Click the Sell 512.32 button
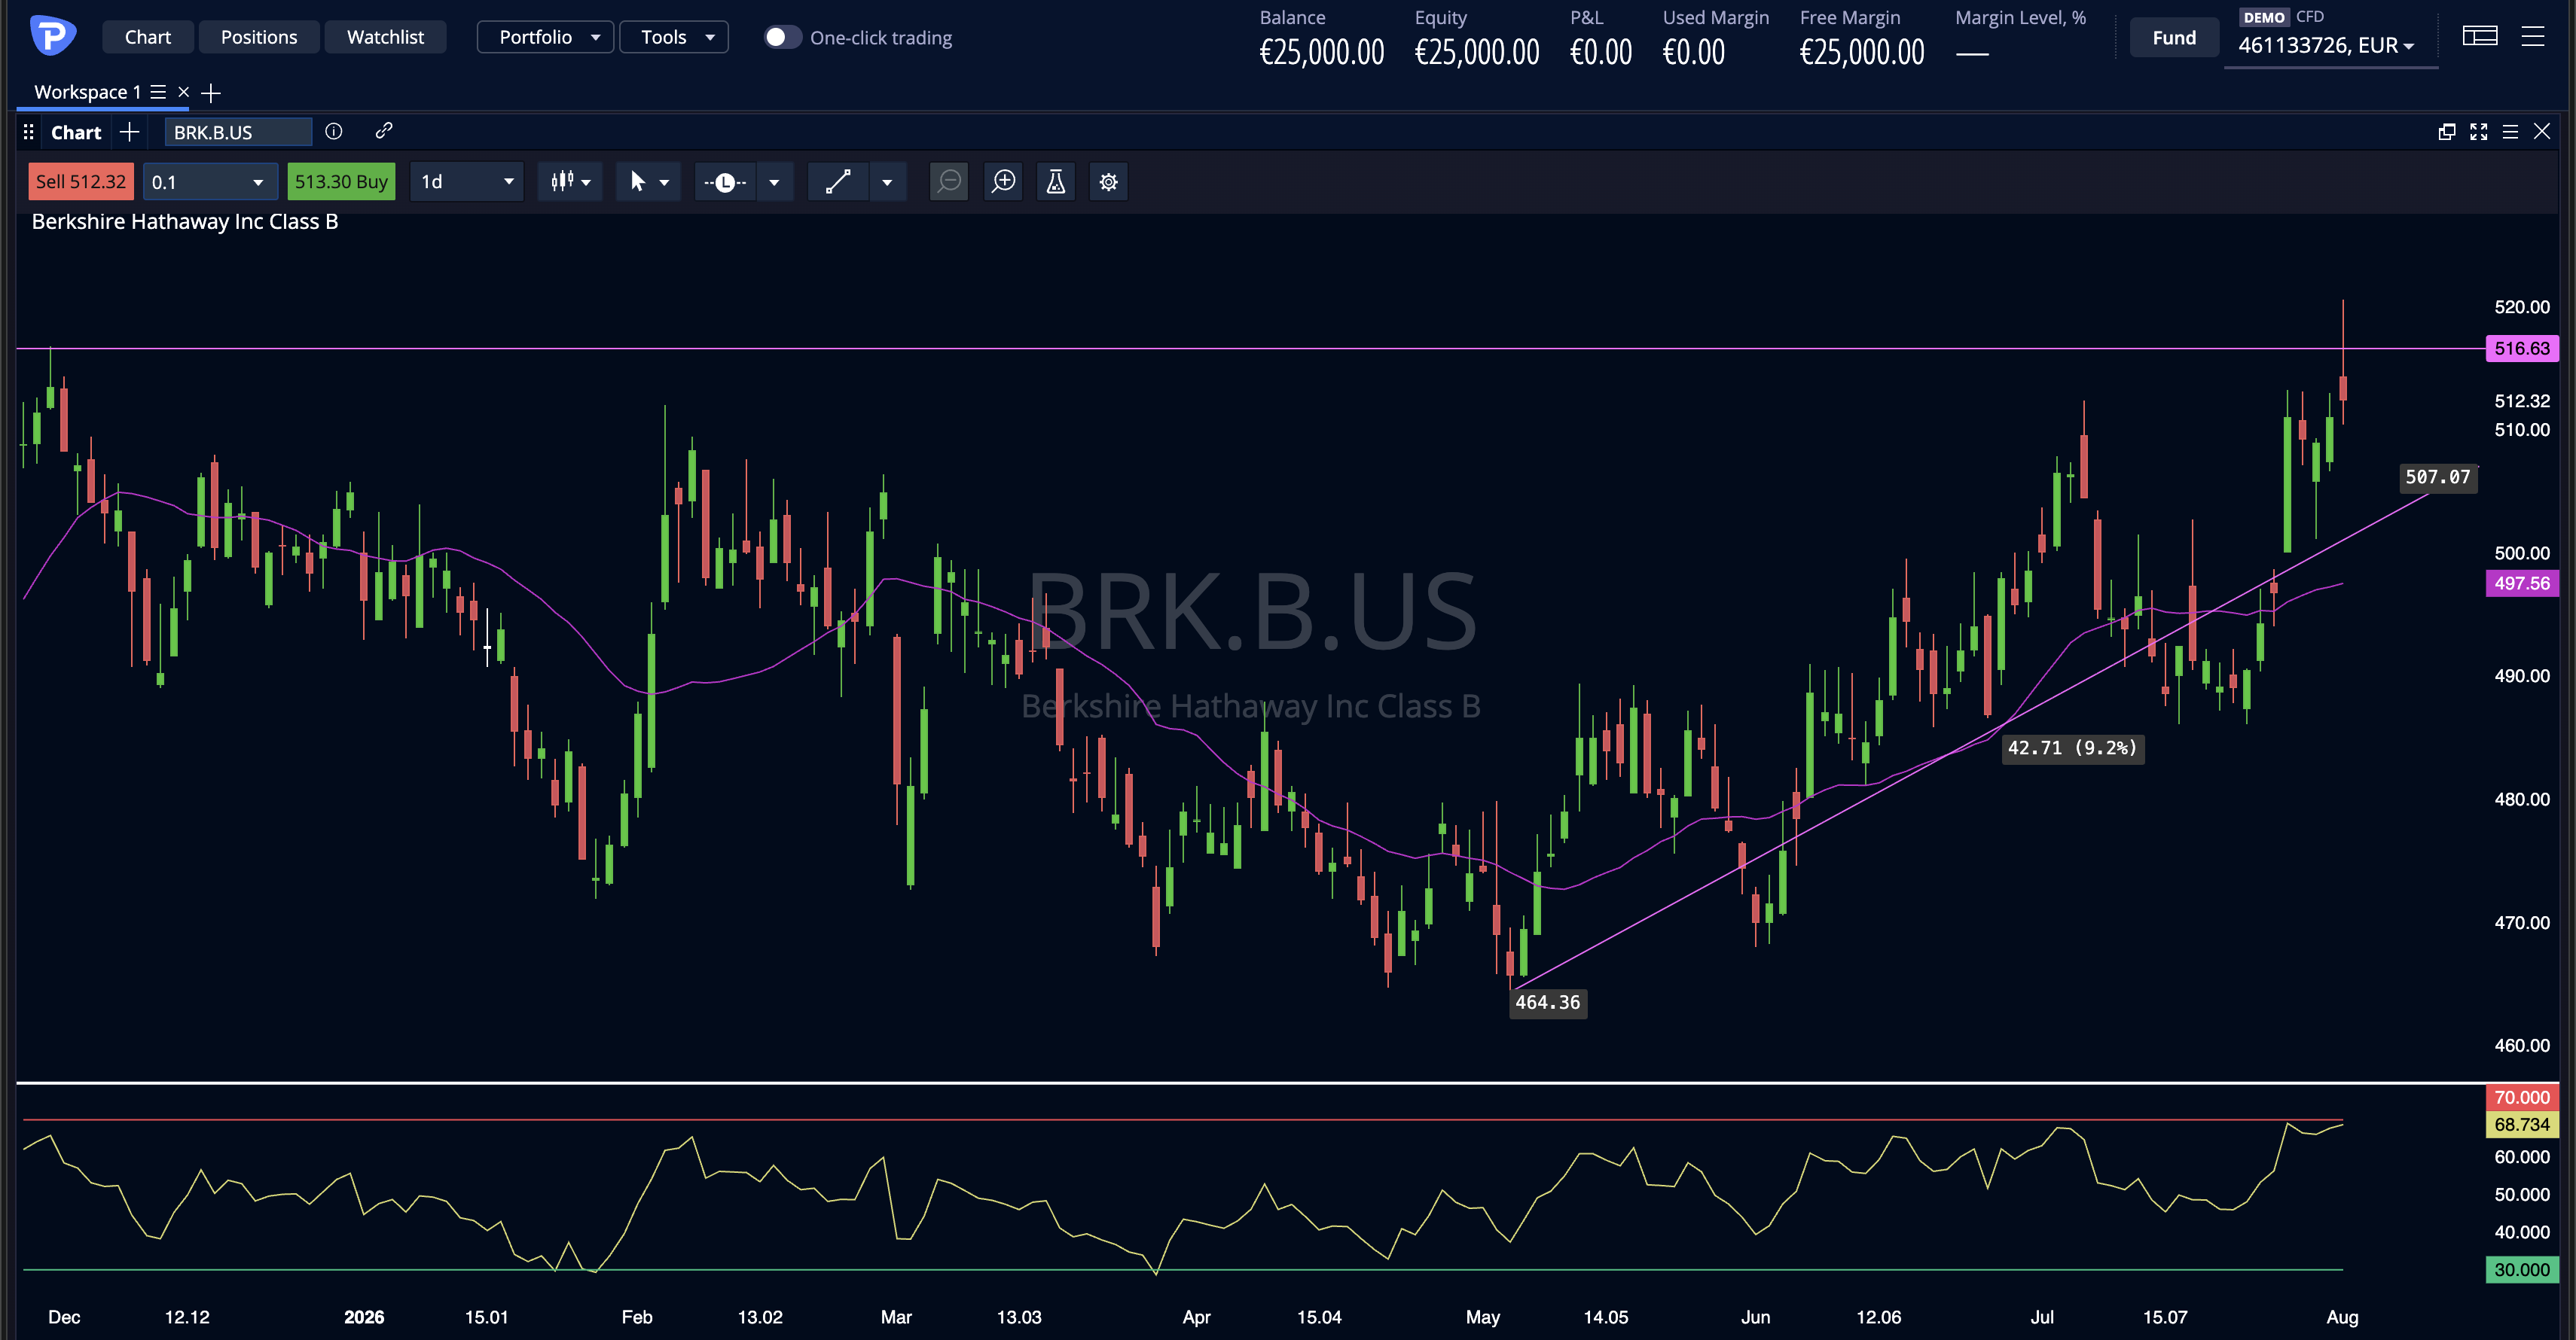This screenshot has width=2576, height=1340. [x=81, y=182]
